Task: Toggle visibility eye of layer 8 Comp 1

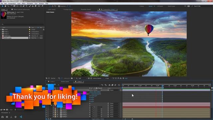Action: tap(47, 115)
